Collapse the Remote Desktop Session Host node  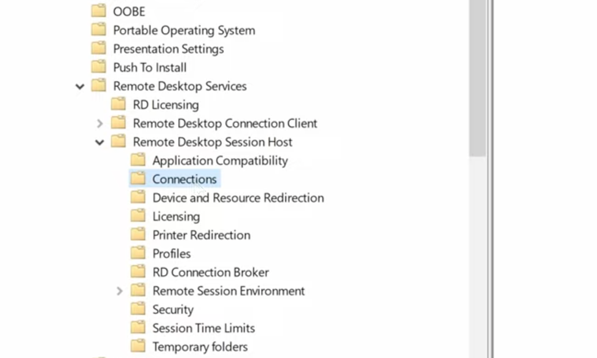99,142
